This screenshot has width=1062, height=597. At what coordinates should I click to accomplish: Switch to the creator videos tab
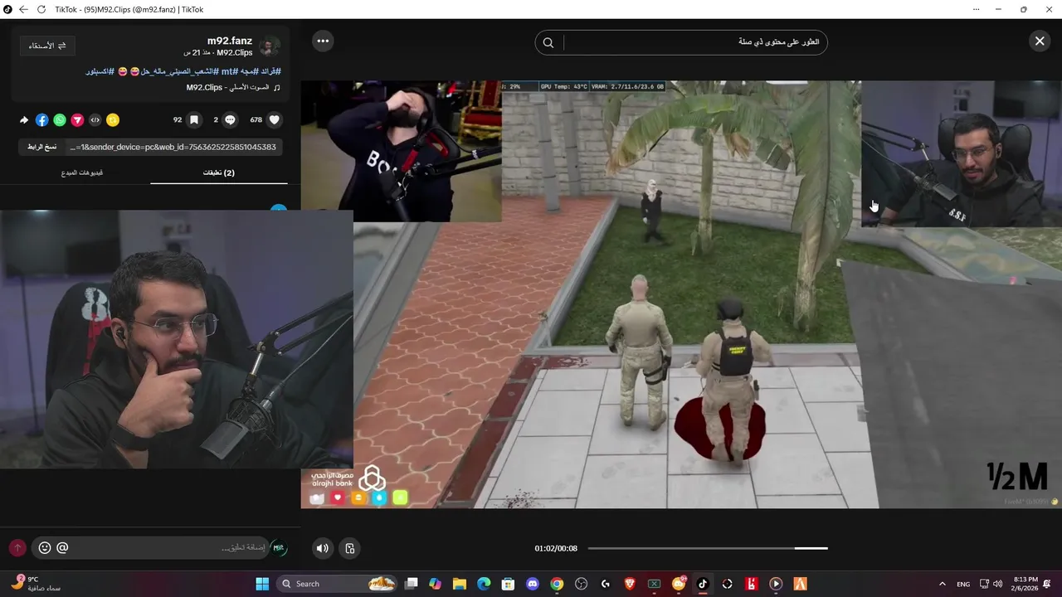tap(82, 172)
